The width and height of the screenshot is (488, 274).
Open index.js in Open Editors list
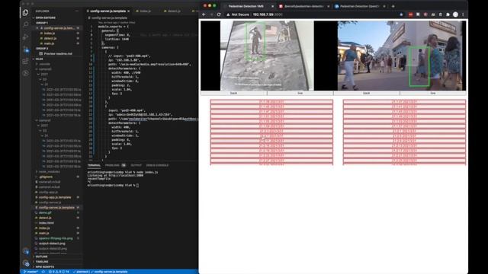50,33
